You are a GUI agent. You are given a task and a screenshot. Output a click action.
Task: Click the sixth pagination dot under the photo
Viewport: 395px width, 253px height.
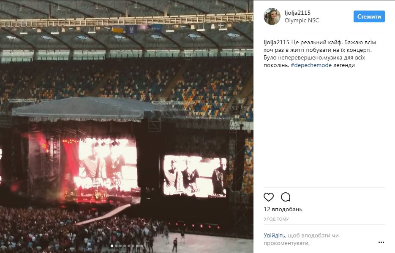pos(133,246)
